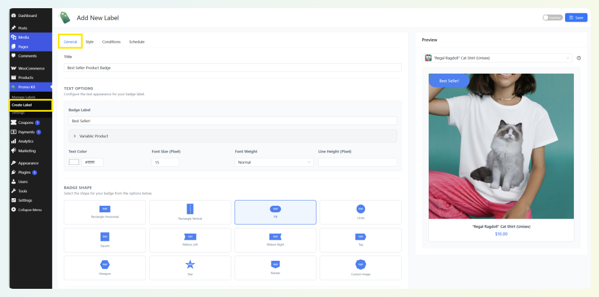Click the Promo Kit menu icon
The image size is (599, 297).
(14, 87)
